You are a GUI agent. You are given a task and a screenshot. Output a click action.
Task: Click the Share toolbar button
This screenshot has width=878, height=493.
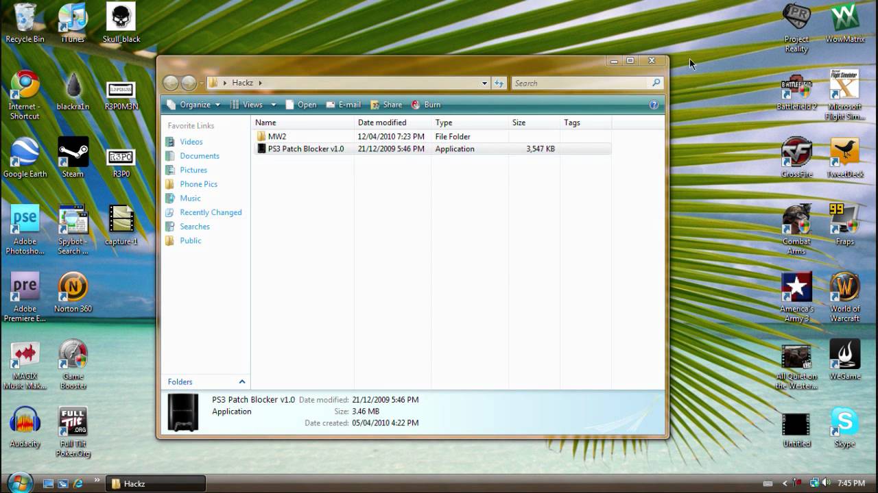(x=386, y=105)
